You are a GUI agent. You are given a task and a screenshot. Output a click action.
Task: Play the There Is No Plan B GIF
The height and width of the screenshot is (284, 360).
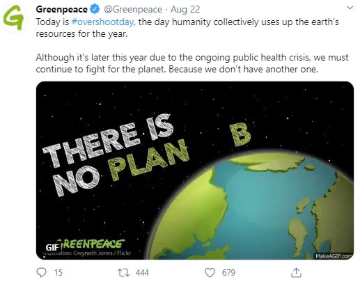195,171
